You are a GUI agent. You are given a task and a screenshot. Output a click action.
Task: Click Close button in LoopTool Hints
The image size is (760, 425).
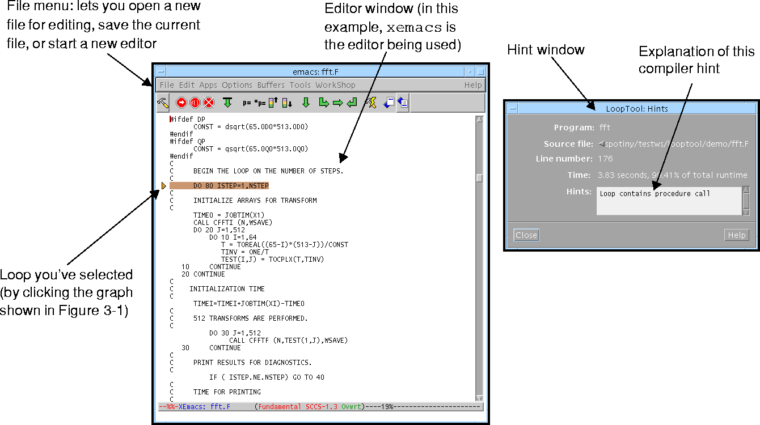click(x=526, y=235)
